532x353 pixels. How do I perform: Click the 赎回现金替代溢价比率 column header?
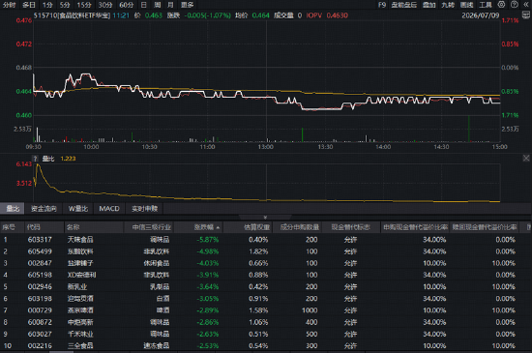[x=485, y=227]
